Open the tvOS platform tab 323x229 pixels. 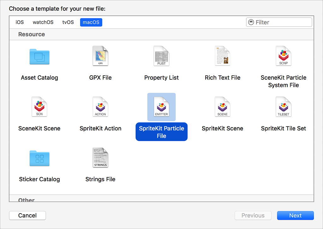point(68,22)
